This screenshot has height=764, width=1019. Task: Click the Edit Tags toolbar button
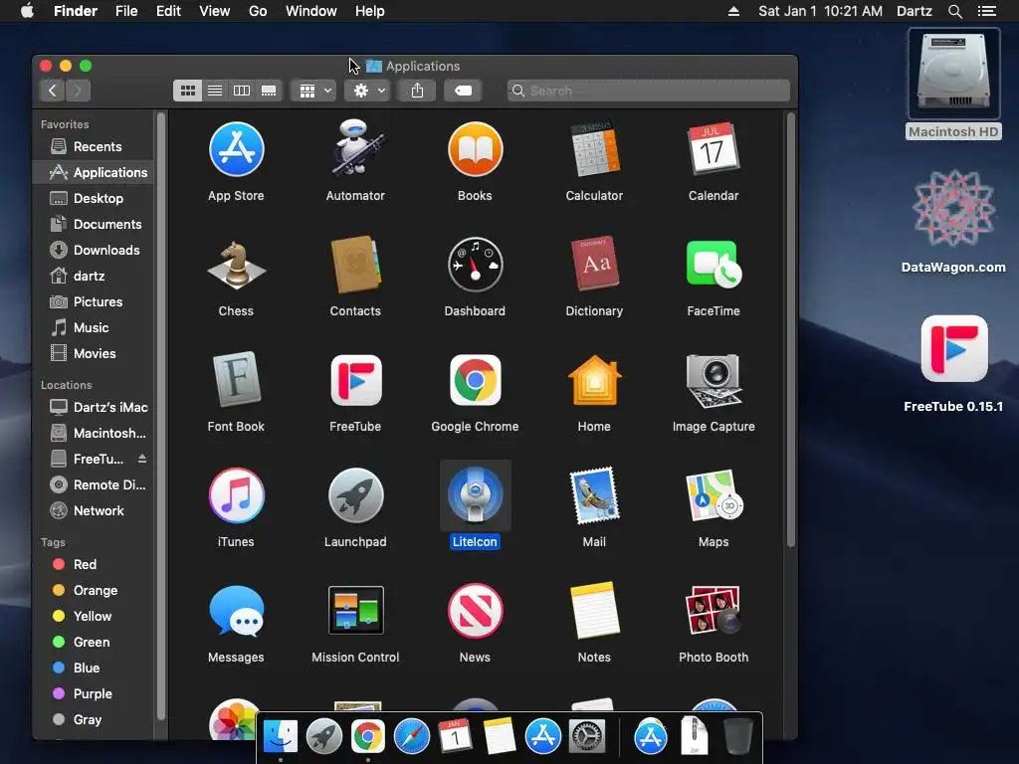click(463, 91)
